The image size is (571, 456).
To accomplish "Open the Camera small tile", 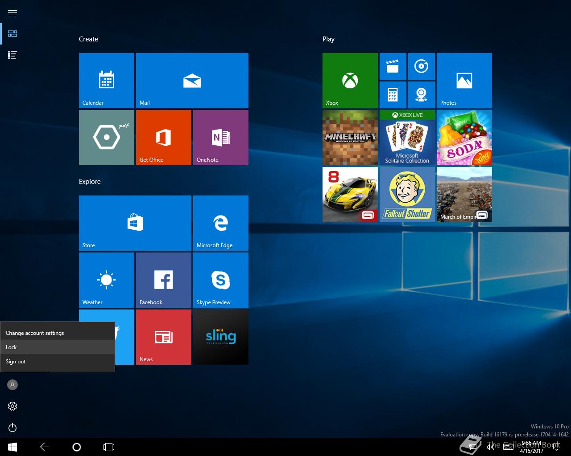I will click(x=422, y=95).
